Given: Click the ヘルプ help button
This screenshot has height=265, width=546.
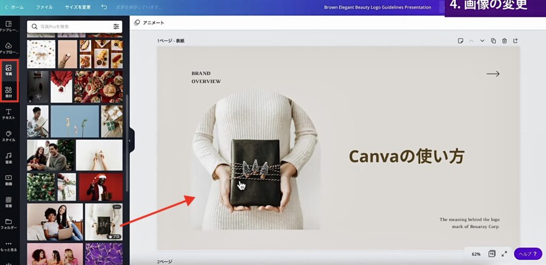Looking at the screenshot, I should (528, 254).
